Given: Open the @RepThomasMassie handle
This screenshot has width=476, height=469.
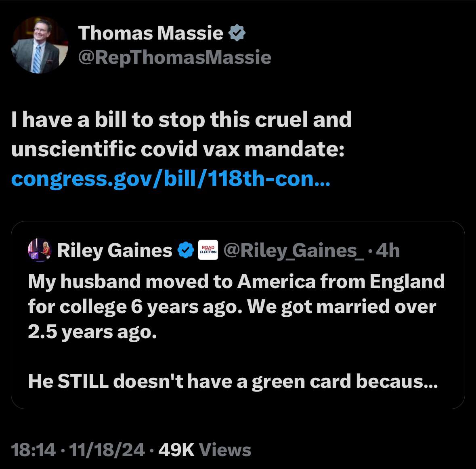Looking at the screenshot, I should (x=174, y=57).
